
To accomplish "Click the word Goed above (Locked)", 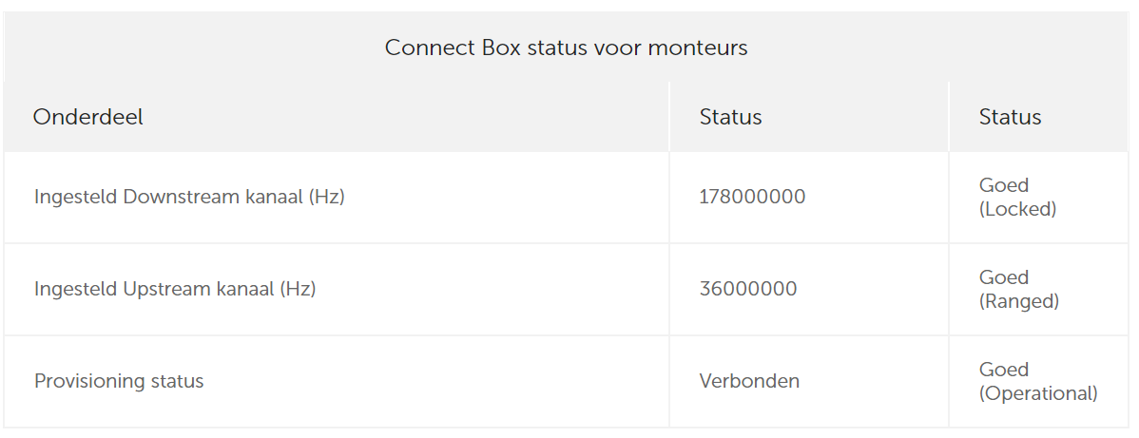I will 1004,185.
